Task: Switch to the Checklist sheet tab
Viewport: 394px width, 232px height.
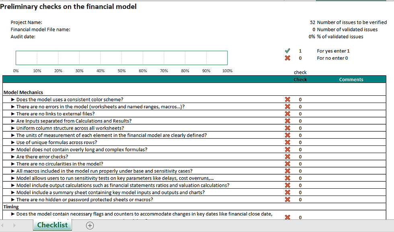Action: [x=52, y=225]
